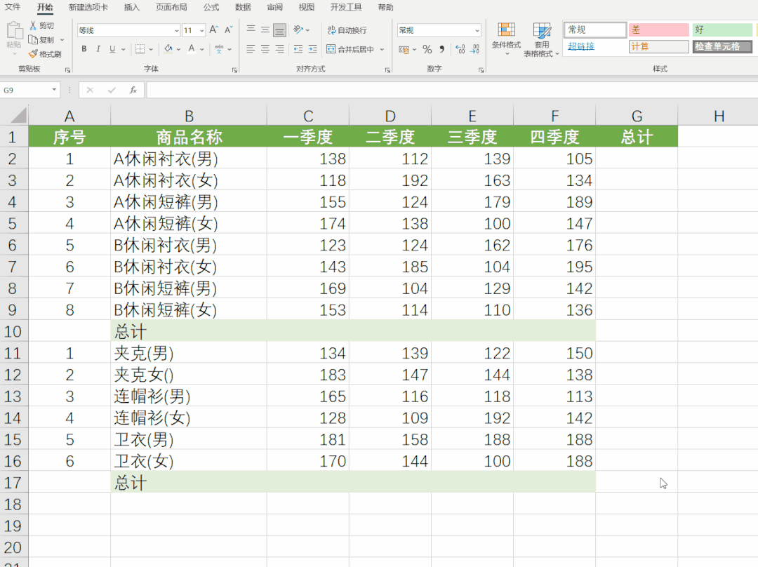Toggle bold formatting
758x567 pixels.
pos(84,49)
